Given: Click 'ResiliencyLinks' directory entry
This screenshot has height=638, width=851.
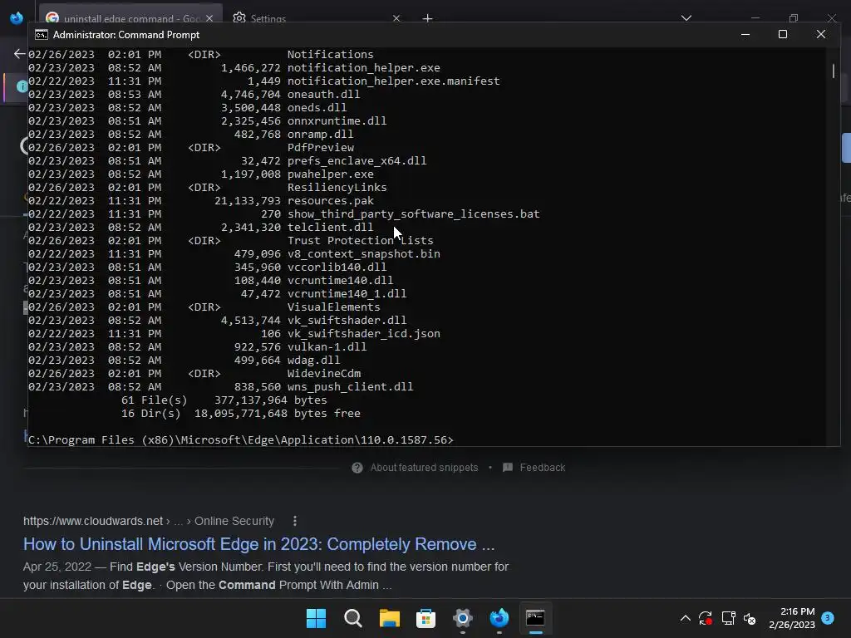Looking at the screenshot, I should [337, 187].
